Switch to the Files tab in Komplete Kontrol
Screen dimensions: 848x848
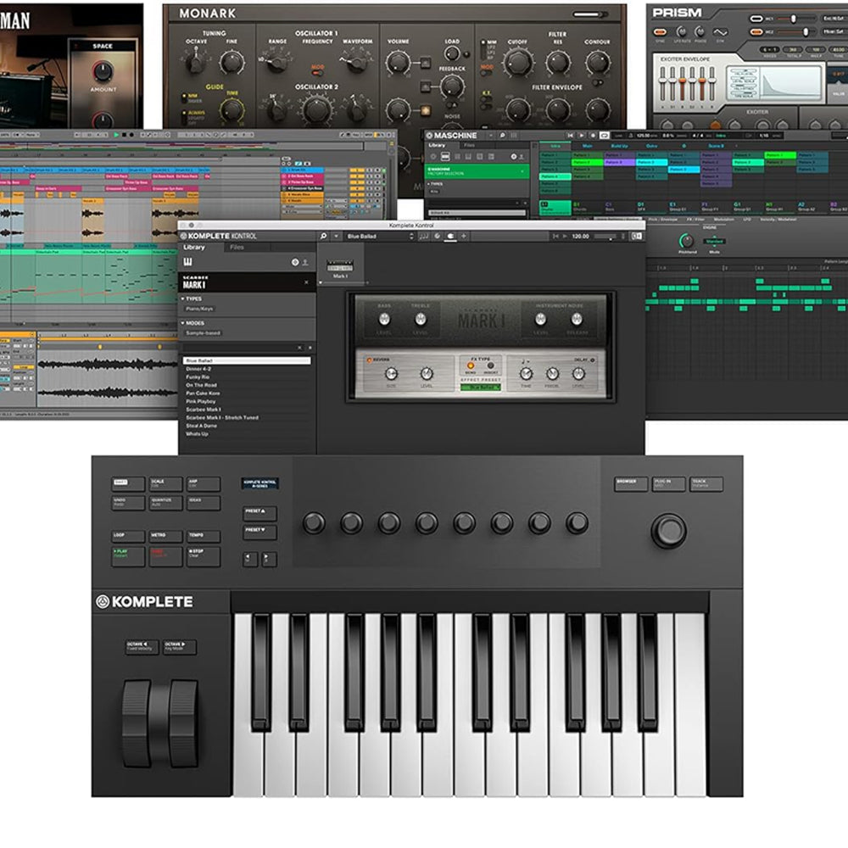tap(237, 248)
